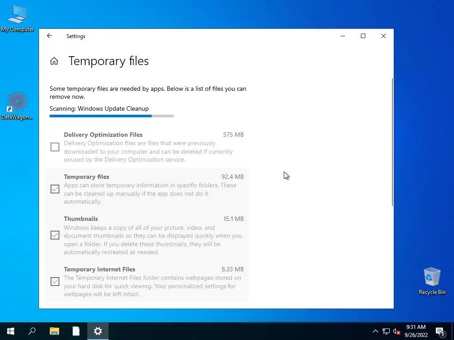Open File Explorer from taskbar
The image size is (454, 340).
pos(54,331)
